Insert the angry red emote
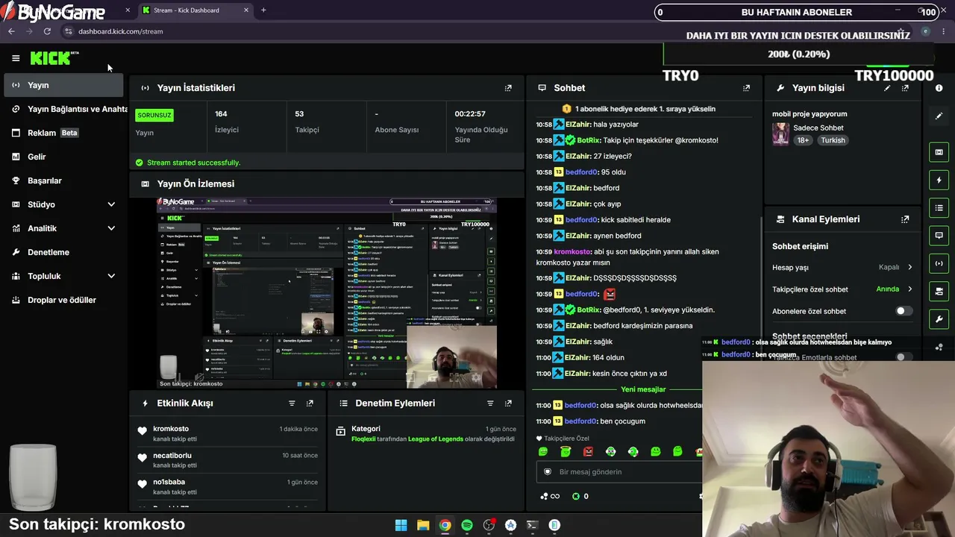The height and width of the screenshot is (537, 955). pyautogui.click(x=588, y=451)
